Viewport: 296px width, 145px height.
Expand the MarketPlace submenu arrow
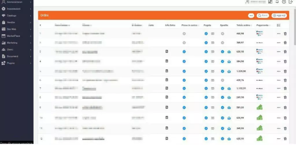coord(31,36)
